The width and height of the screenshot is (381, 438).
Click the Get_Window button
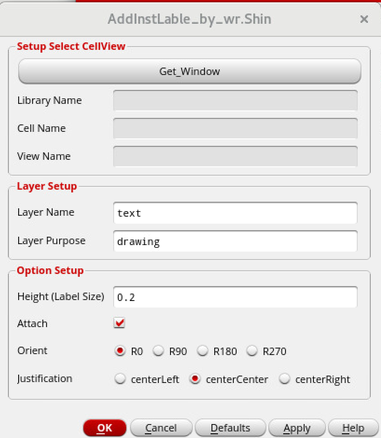tap(190, 71)
